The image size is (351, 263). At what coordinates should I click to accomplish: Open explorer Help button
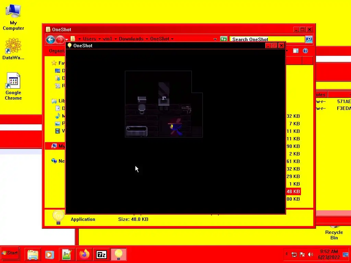[x=305, y=51]
